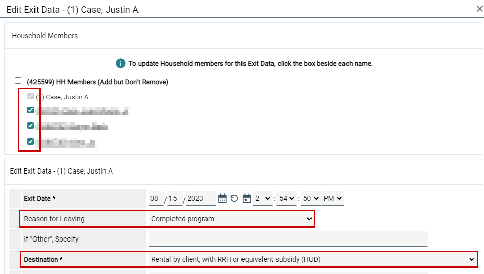Edit the Exit Date day field

[175, 198]
